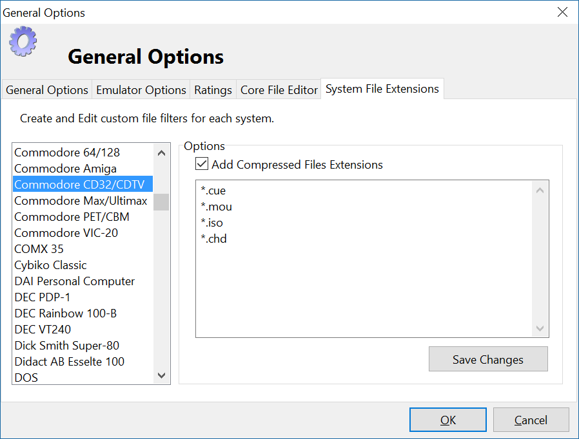Viewport: 579px width, 439px height.
Task: Choose Commodore Max/Ultimax from the list
Action: (x=83, y=201)
